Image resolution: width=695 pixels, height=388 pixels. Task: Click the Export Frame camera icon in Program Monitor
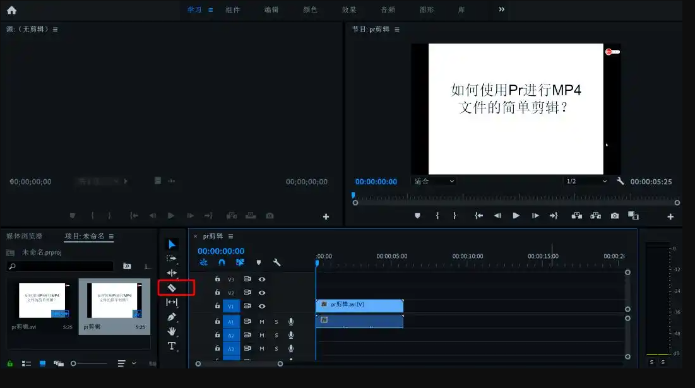click(x=615, y=216)
